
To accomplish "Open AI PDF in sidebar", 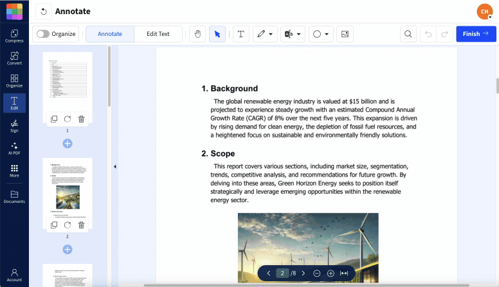I will pyautogui.click(x=14, y=148).
